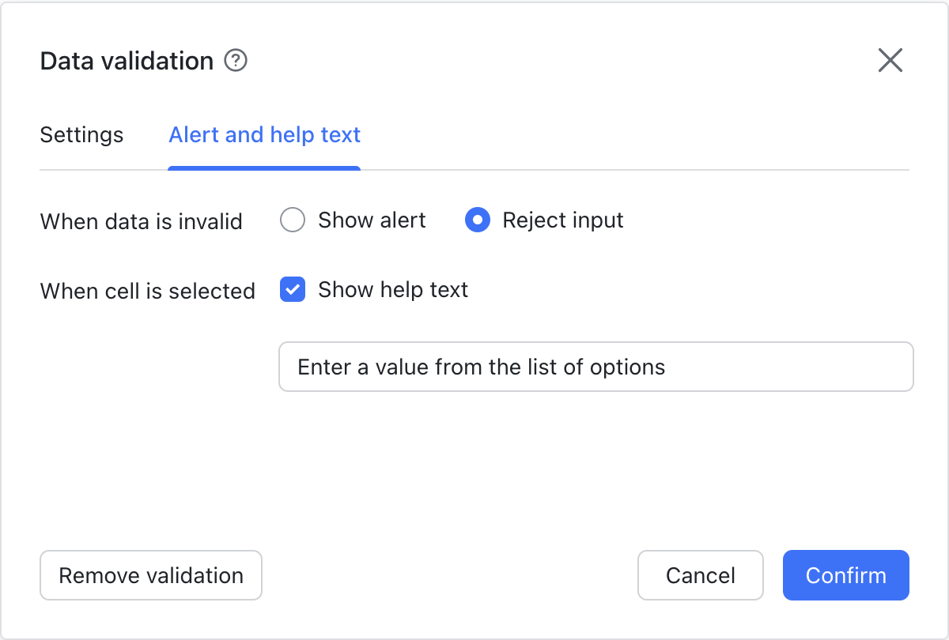This screenshot has height=640, width=949.
Task: Click the circled question mark beside the title
Action: 235,60
